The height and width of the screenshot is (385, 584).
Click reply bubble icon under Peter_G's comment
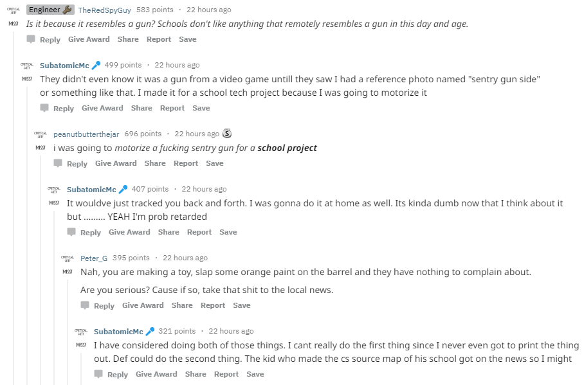click(85, 305)
